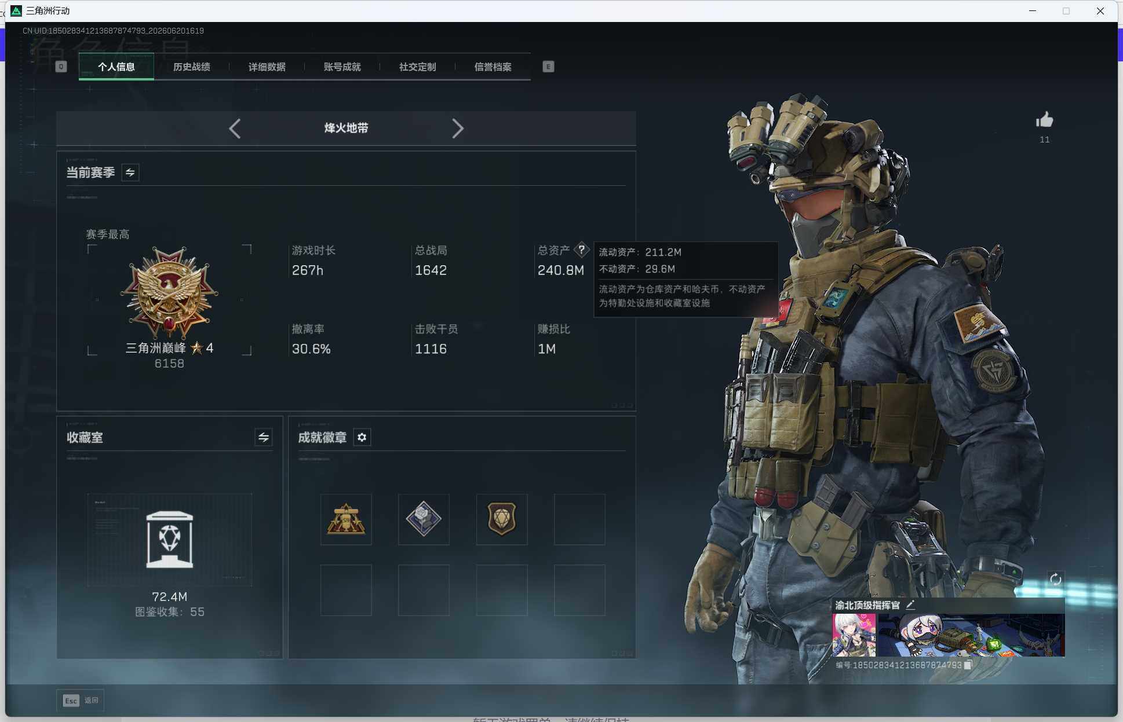Switch to the 账号成就 tab
Viewport: 1123px width, 722px height.
342,67
